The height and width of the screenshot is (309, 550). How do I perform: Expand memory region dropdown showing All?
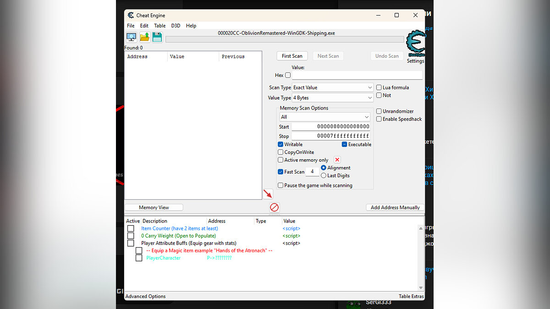(x=324, y=117)
